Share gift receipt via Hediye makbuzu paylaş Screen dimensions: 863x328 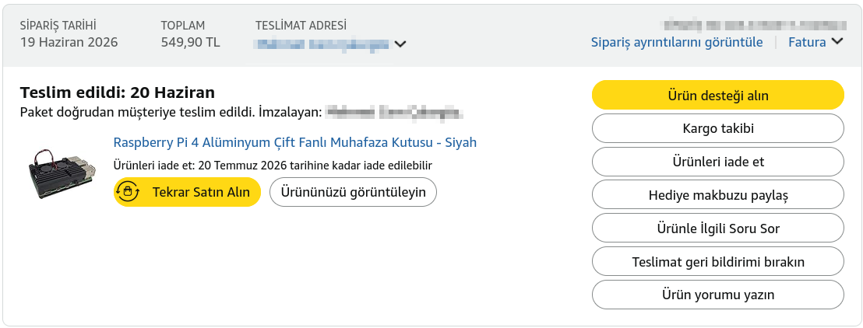click(717, 195)
